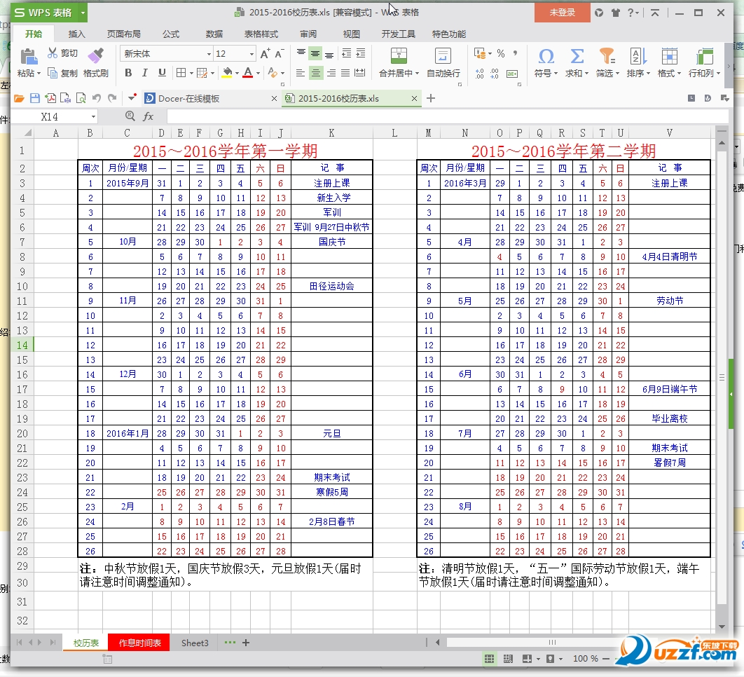Toggle top vertical alignment
This screenshot has width=744, height=677.
tap(301, 53)
